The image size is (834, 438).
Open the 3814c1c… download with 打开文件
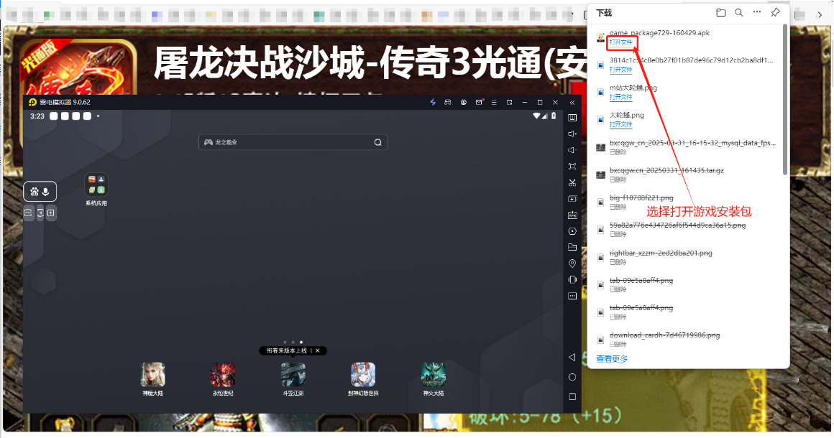click(x=620, y=70)
